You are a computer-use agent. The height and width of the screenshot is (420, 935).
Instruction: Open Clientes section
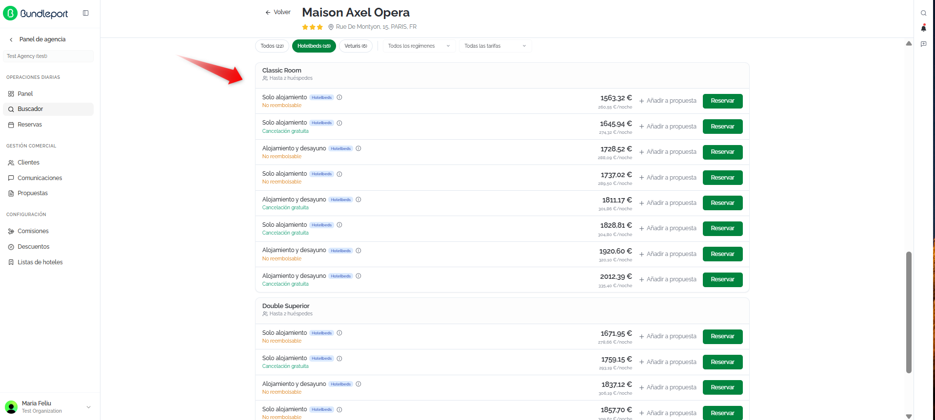tap(48, 163)
